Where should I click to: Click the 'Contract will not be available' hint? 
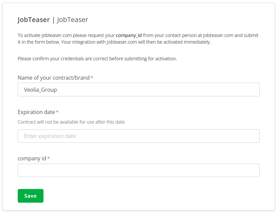pyautogui.click(x=71, y=122)
